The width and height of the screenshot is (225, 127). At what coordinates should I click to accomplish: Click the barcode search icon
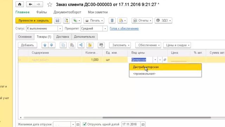[x=101, y=45]
